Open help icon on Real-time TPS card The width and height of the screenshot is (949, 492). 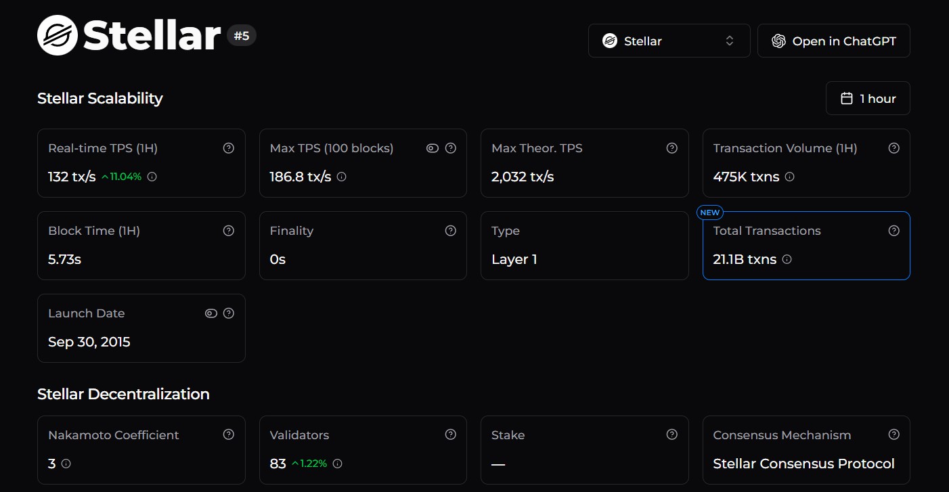click(229, 148)
